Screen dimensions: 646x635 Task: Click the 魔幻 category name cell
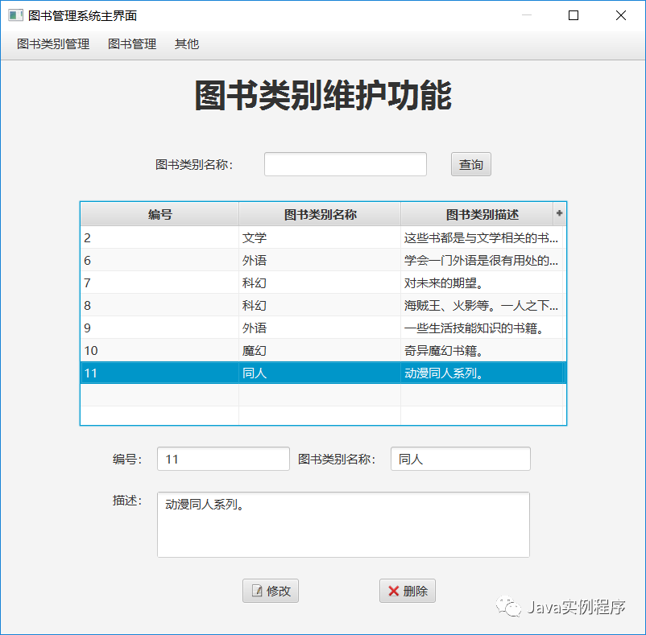click(x=320, y=351)
